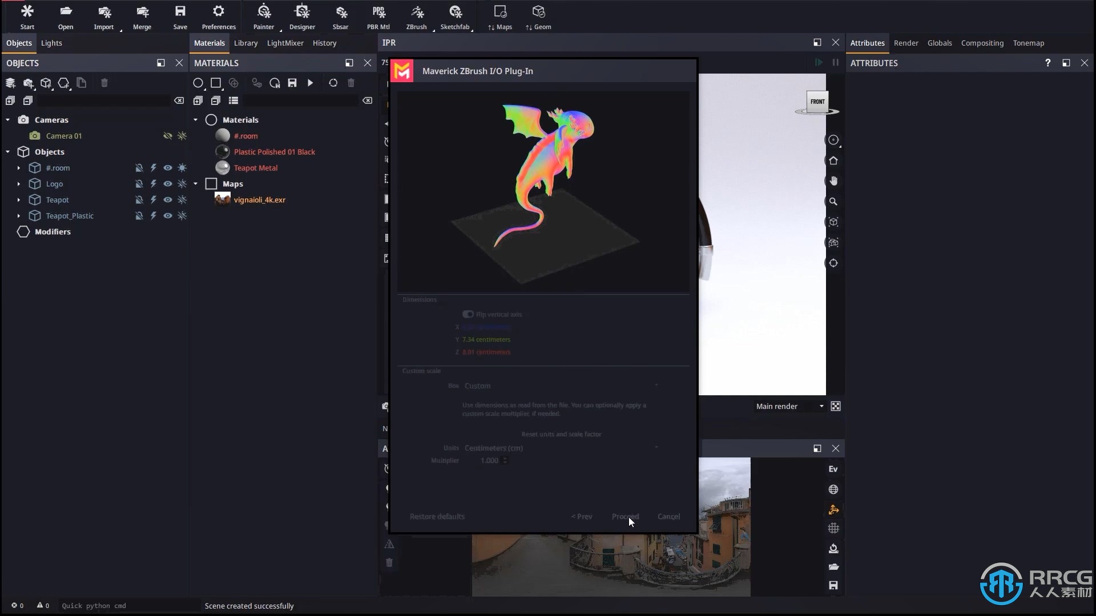Collapse the Maps tree group
Viewport: 1096px width, 616px height.
coord(196,184)
